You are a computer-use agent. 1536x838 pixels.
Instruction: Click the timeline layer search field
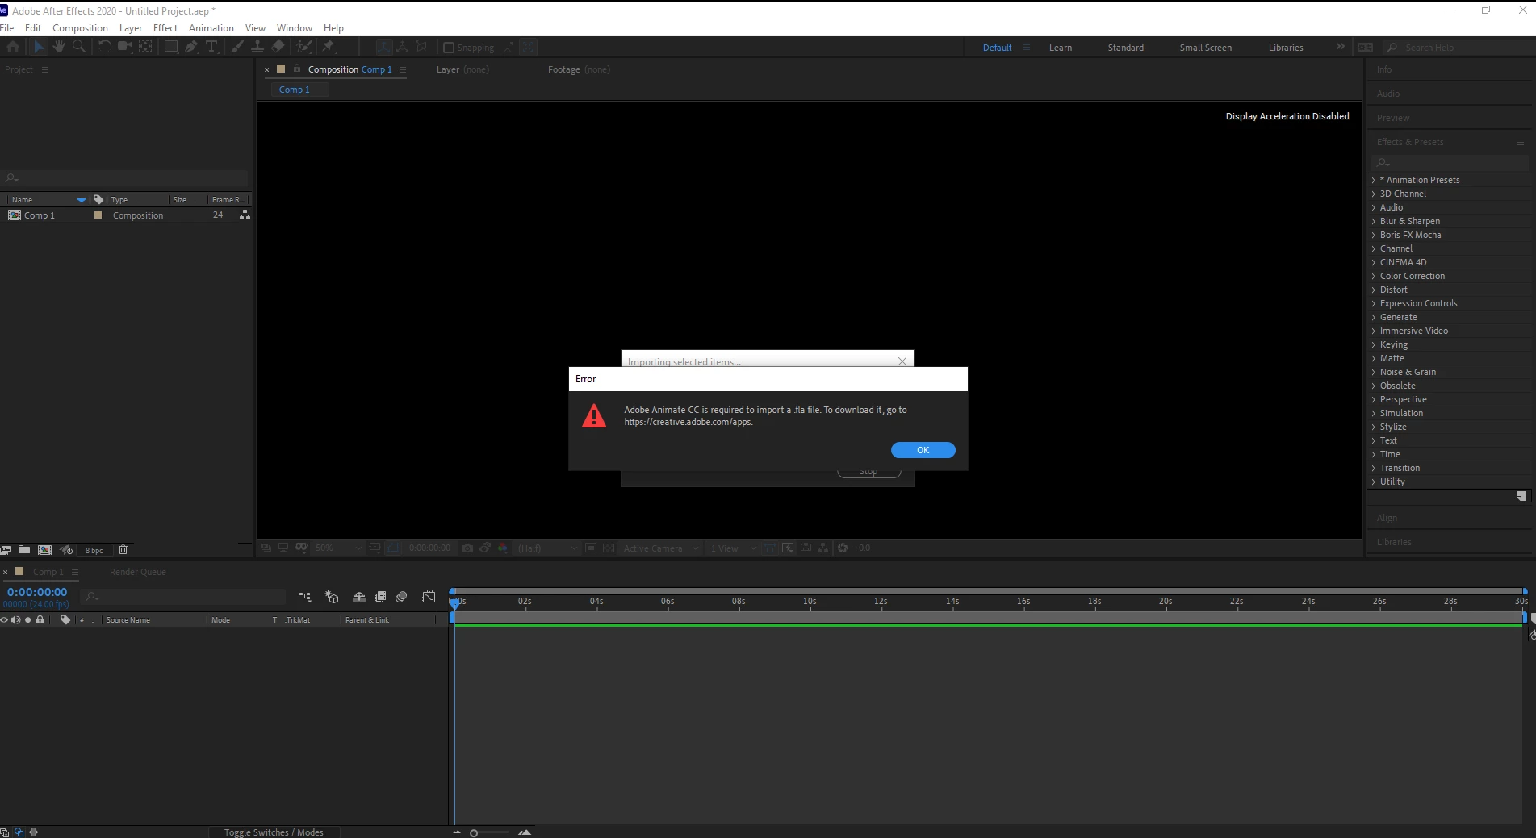pos(184,597)
